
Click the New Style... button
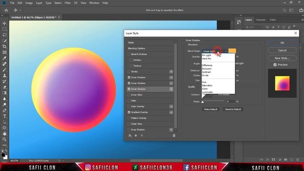click(x=282, y=58)
